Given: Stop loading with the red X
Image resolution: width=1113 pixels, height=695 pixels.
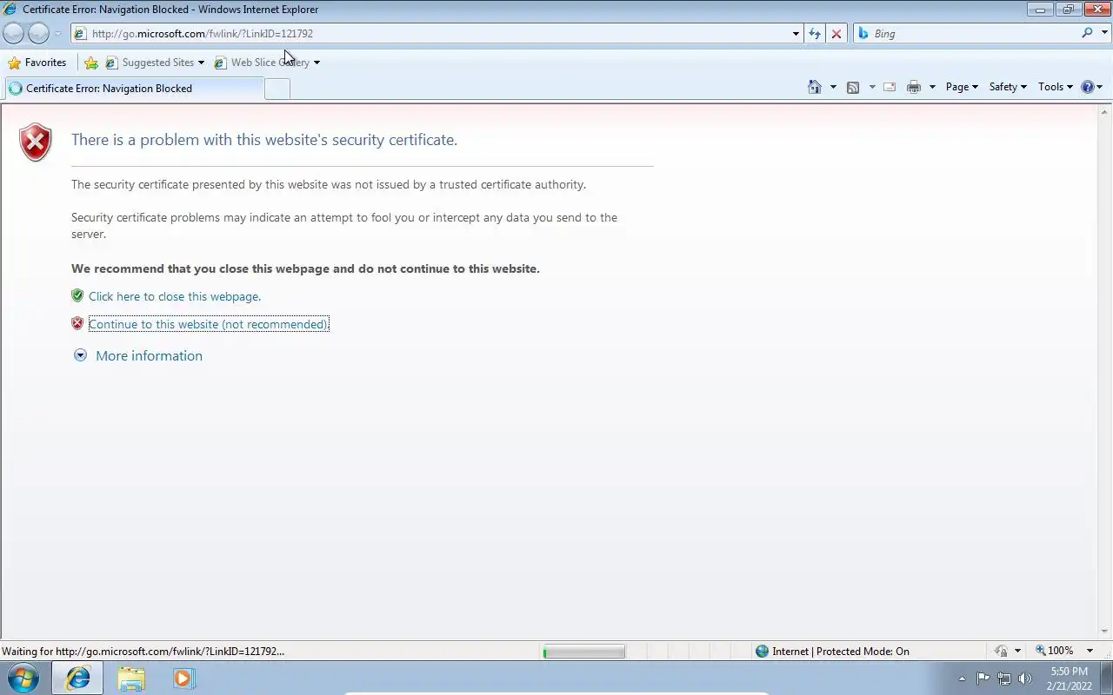Looking at the screenshot, I should pyautogui.click(x=836, y=33).
